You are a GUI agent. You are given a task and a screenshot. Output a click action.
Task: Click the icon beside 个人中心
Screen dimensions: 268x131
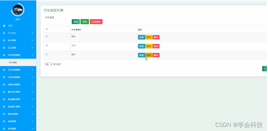click(x=4, y=33)
